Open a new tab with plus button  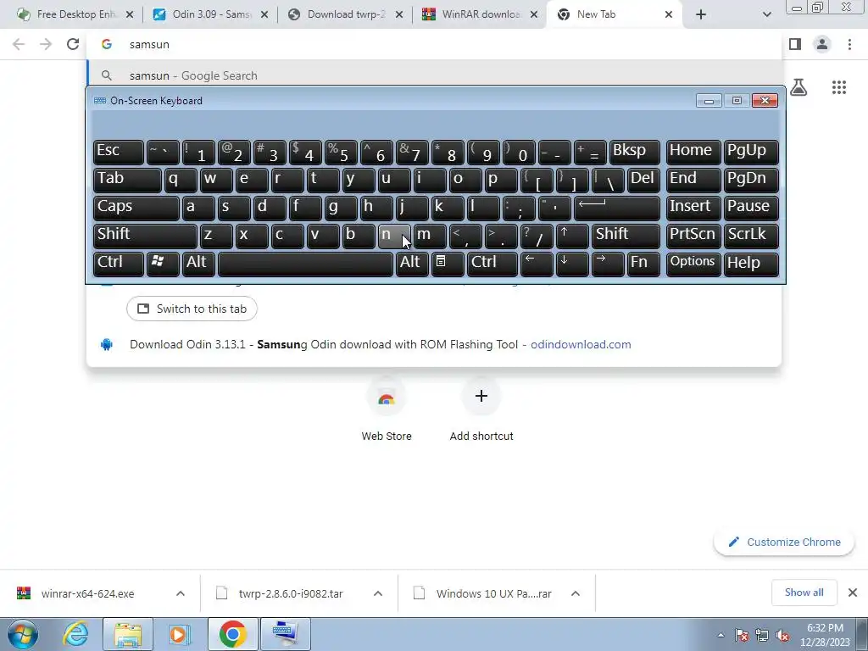click(701, 14)
